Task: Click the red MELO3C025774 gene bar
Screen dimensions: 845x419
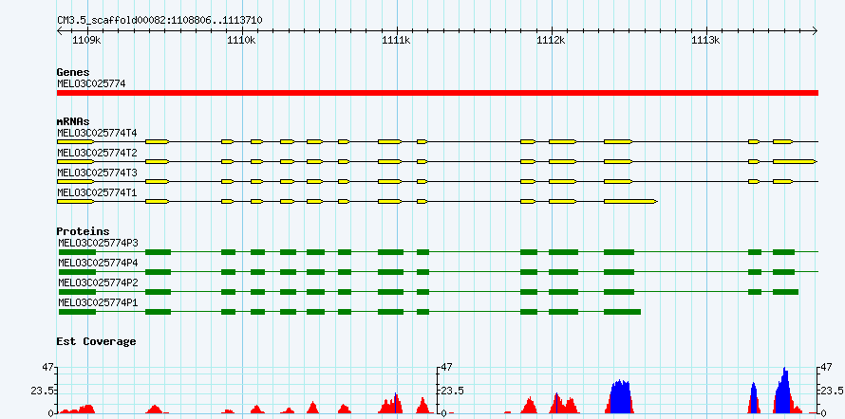Action: 438,93
